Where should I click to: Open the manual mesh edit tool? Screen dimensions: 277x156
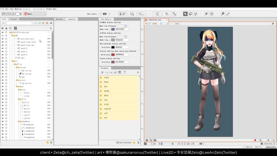pyautogui.click(x=132, y=14)
